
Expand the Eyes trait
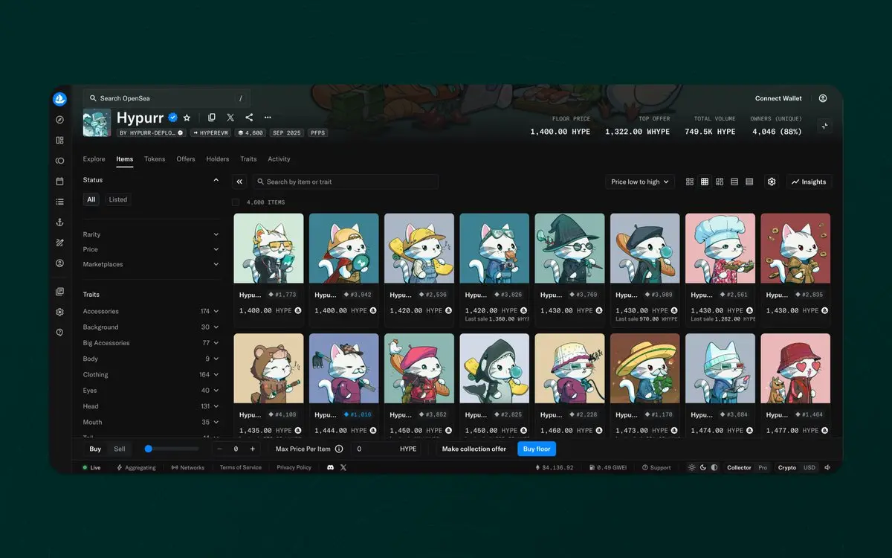151,391
